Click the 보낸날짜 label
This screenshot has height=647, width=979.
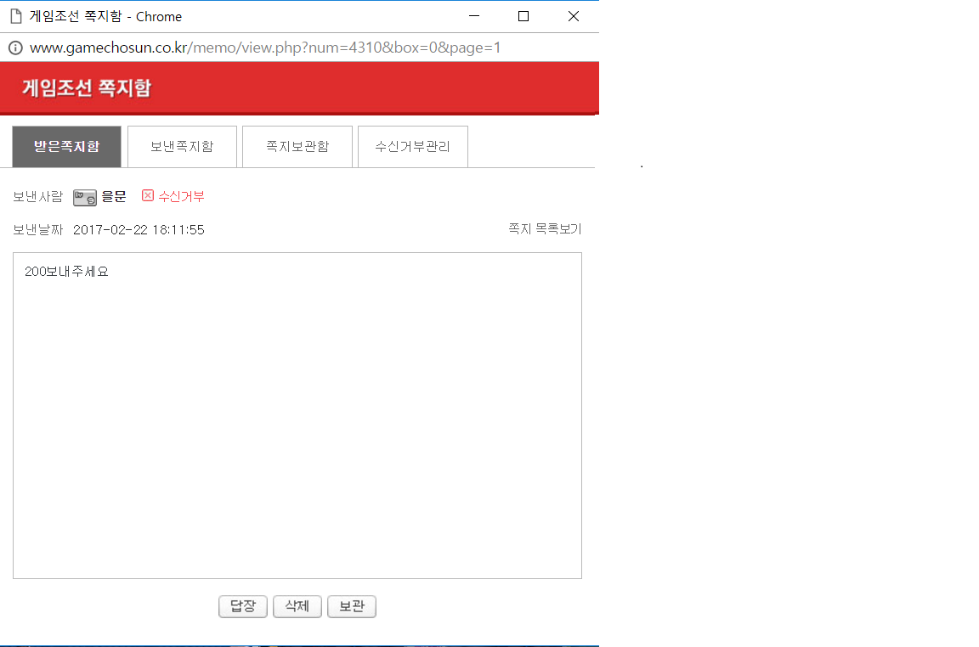point(38,229)
